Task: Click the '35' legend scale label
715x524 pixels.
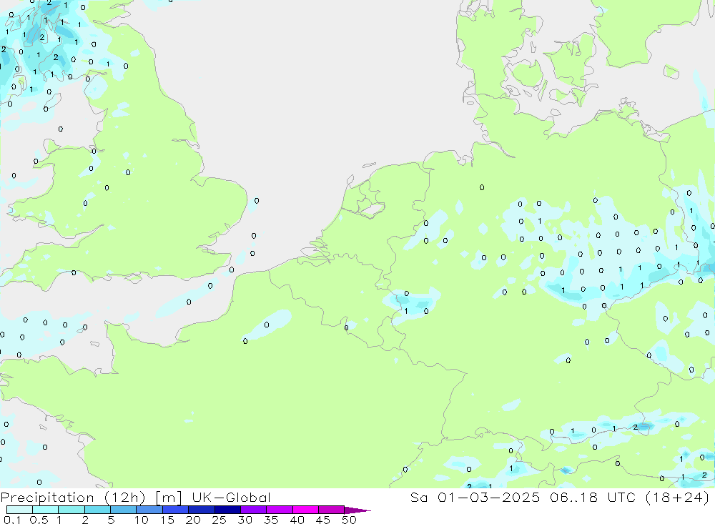Action: (271, 520)
